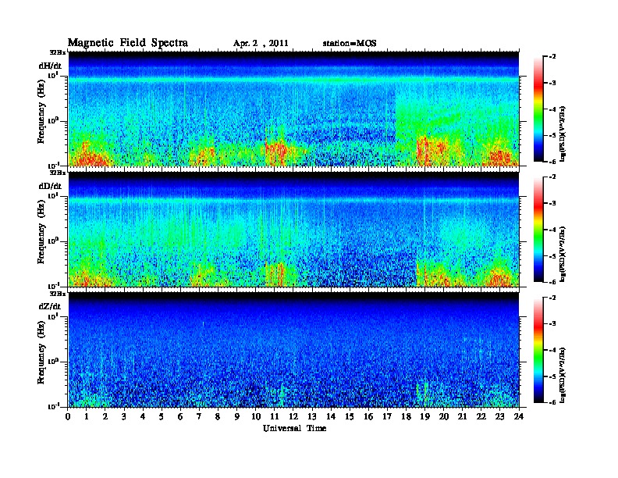Click the 32Hz label above the dH/dt axis
This screenshot has width=618, height=478.
57,52
